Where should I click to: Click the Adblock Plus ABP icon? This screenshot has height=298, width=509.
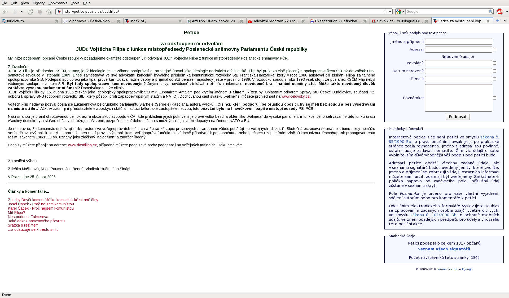500,12
